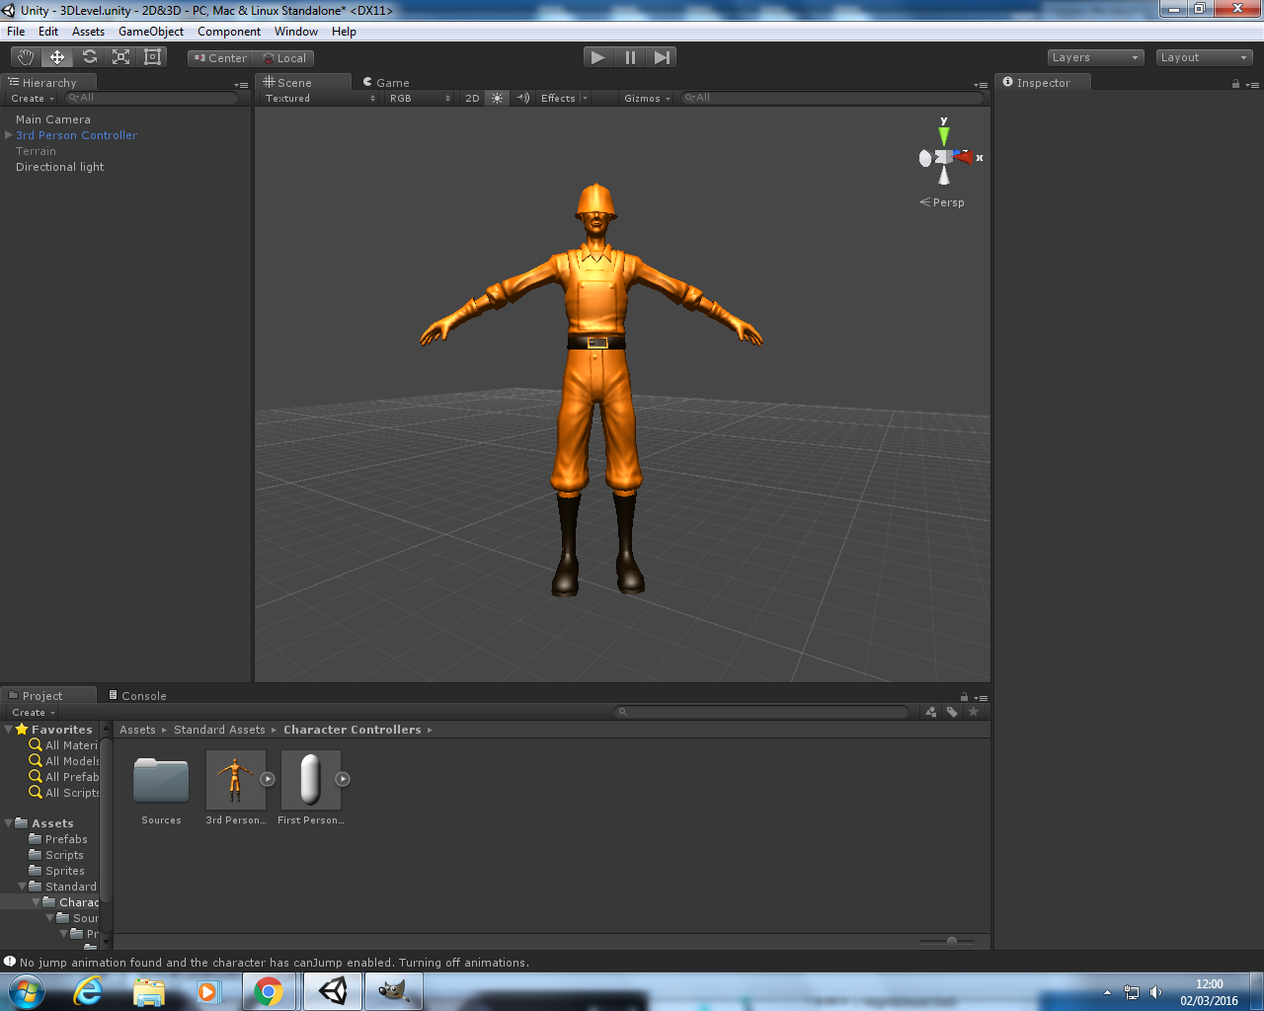Click Standard Assets in the breadcrumb path
The height and width of the screenshot is (1011, 1264).
point(218,729)
